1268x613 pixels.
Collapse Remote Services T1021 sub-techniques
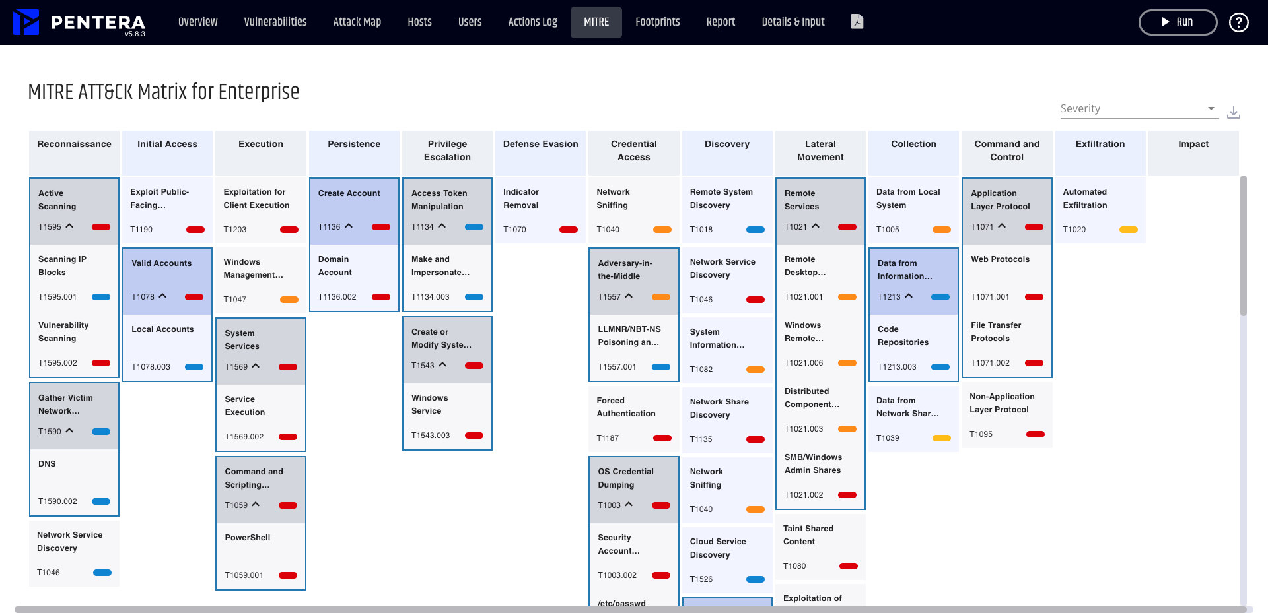click(816, 226)
